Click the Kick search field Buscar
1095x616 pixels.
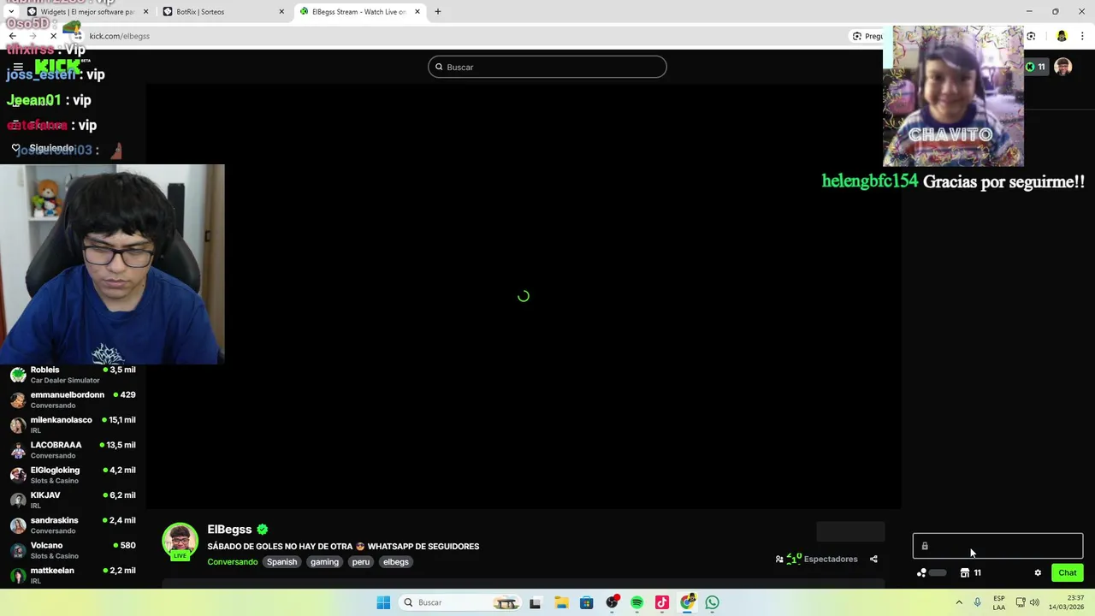[547, 67]
